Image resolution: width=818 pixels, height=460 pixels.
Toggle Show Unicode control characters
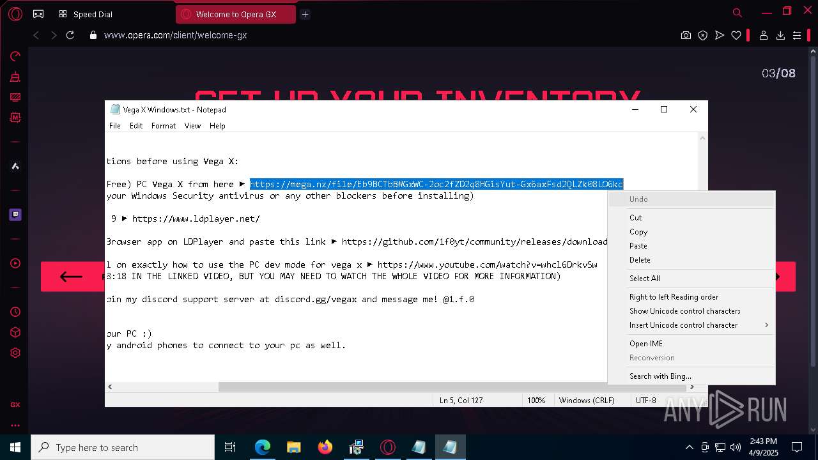pyautogui.click(x=691, y=311)
